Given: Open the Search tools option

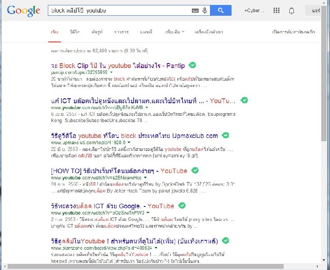Looking at the screenshot, I should (209, 32).
